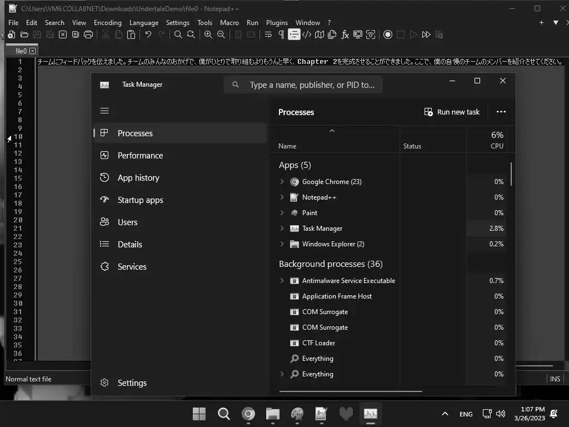Click the Open file folder icon in Notepad++
This screenshot has width=569, height=427.
pyautogui.click(x=24, y=34)
